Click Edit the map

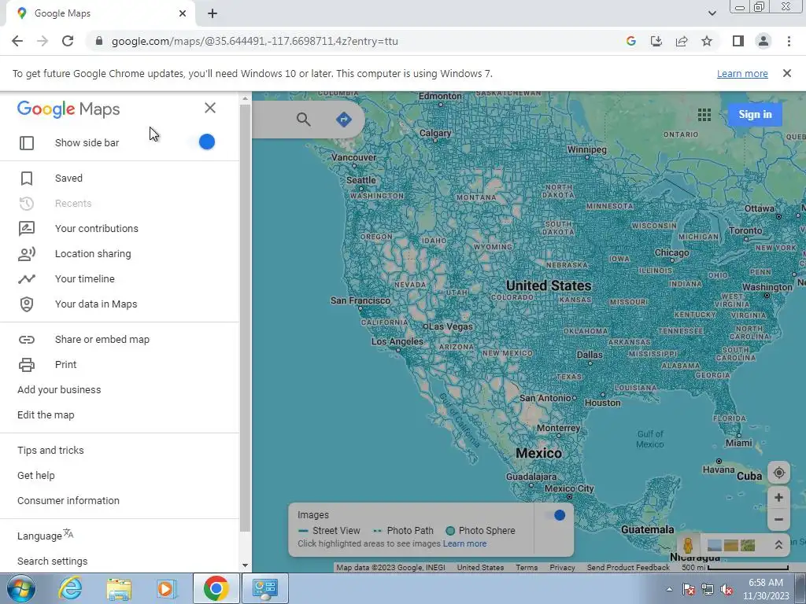[46, 415]
